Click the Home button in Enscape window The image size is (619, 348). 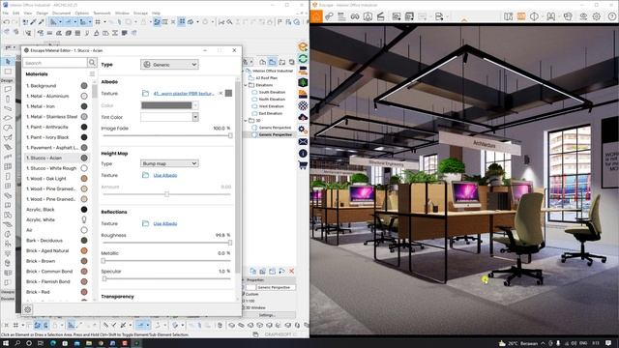(x=316, y=16)
